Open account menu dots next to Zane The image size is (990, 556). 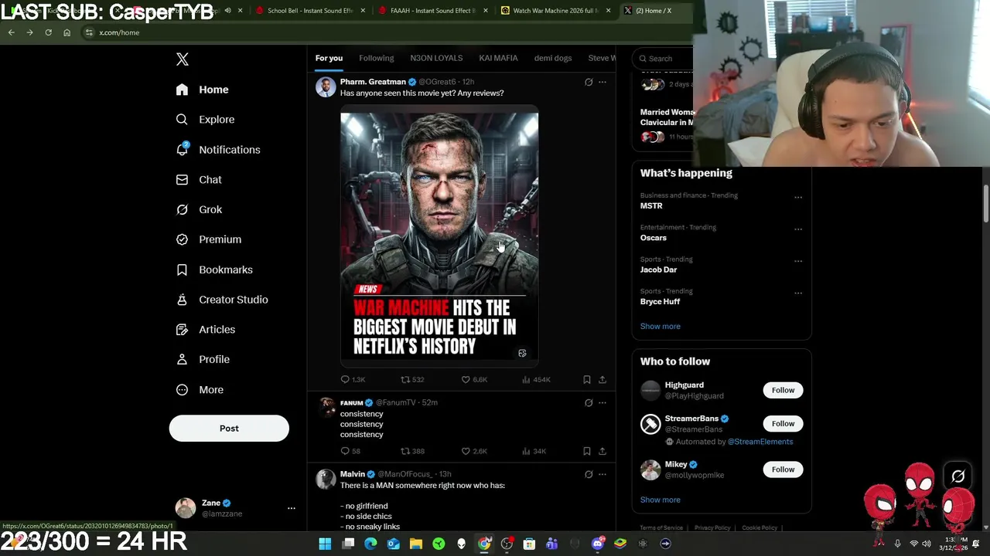click(292, 508)
